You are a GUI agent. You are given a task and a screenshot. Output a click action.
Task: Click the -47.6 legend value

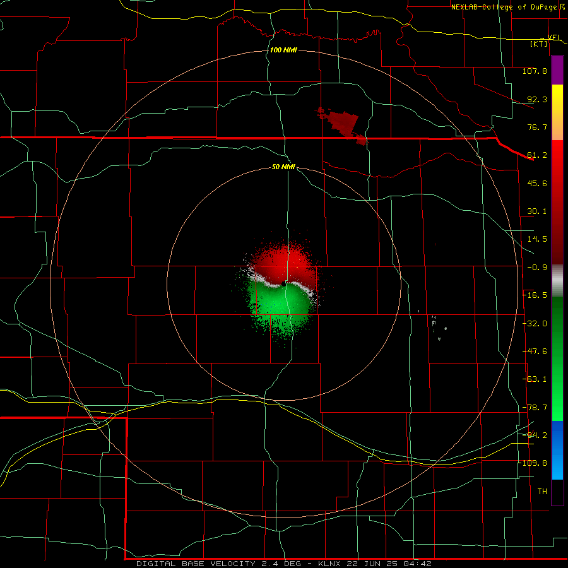coord(535,352)
